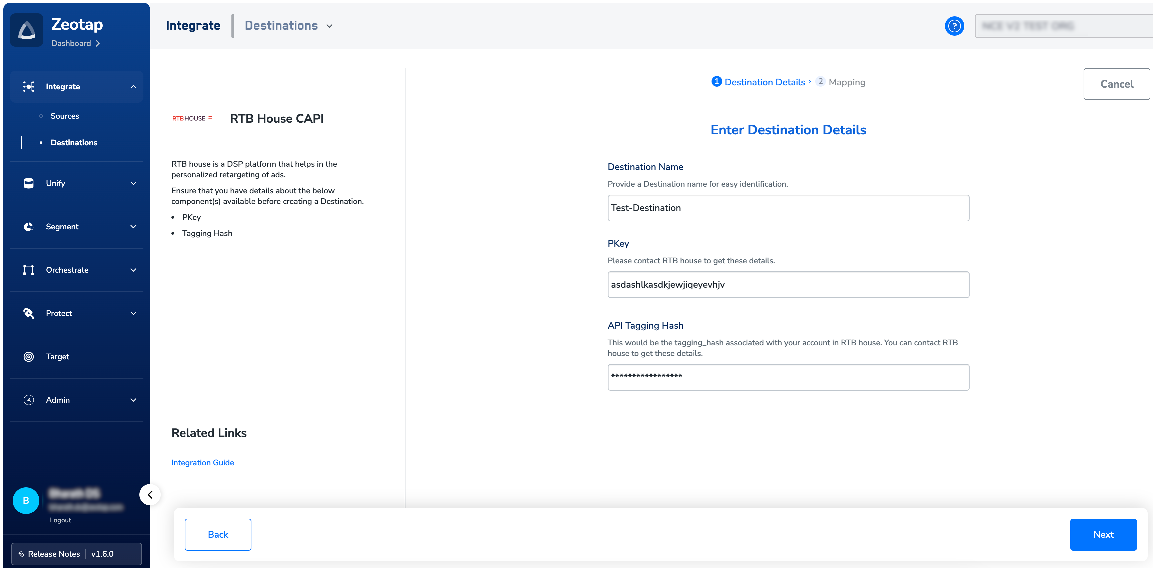Open the help question mark icon
This screenshot has width=1153, height=568.
[x=954, y=26]
